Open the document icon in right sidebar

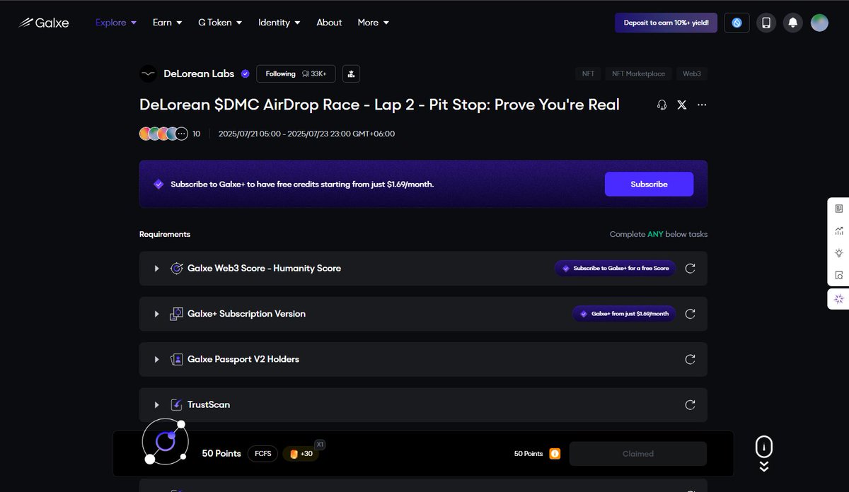pos(839,209)
